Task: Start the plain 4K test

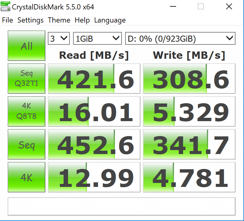Action: click(27, 177)
